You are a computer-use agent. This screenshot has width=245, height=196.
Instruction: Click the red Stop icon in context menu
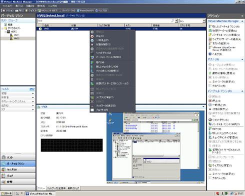pos(92,36)
